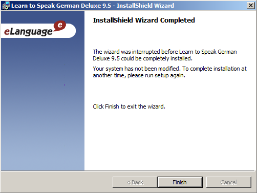
Task: Click the Deluxe 9.5 could be completely installed line
Action: pos(142,58)
